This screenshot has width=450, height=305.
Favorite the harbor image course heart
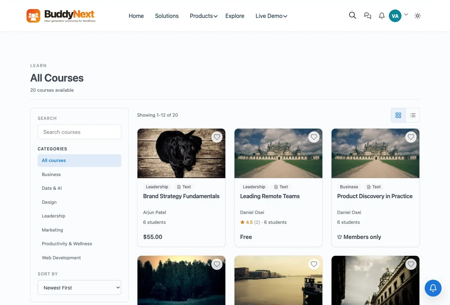click(314, 264)
